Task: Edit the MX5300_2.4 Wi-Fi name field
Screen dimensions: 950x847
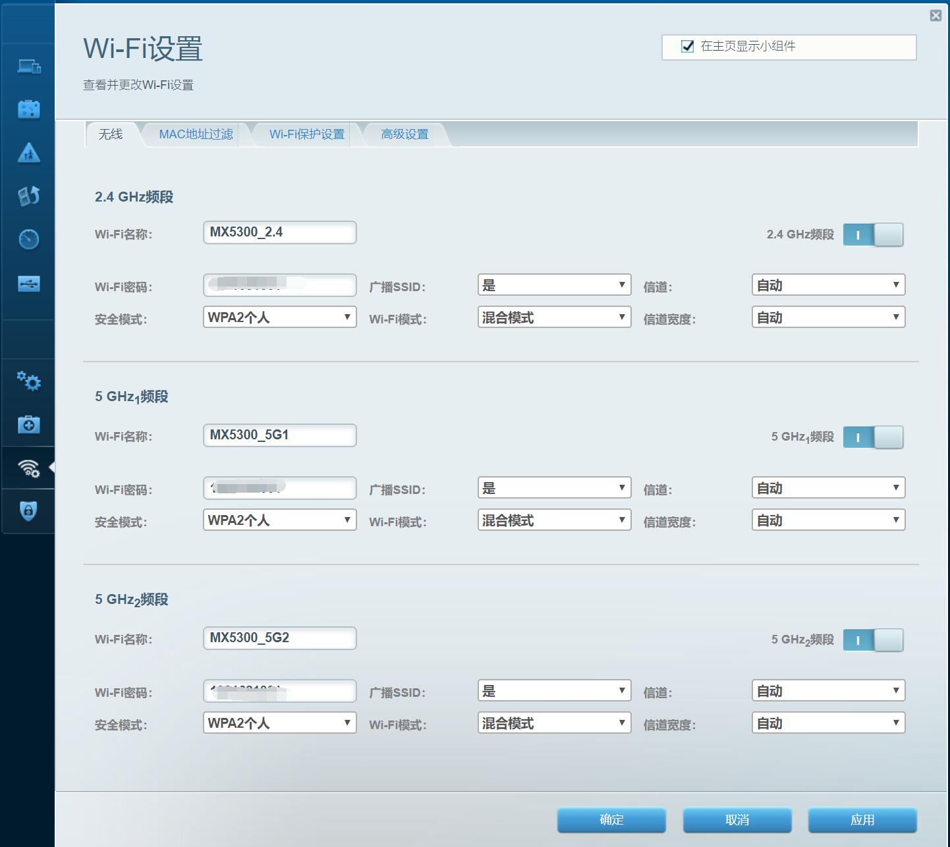Action: [279, 232]
